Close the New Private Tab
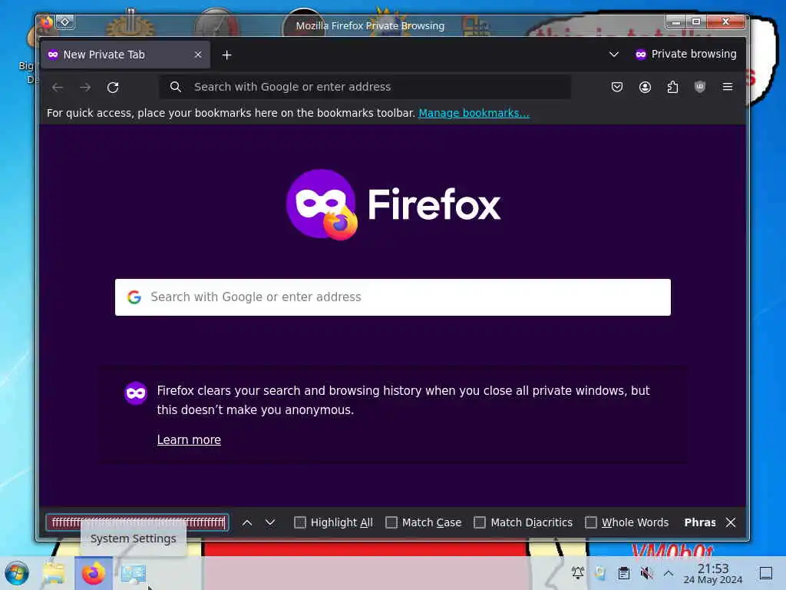The image size is (786, 590). (x=198, y=55)
